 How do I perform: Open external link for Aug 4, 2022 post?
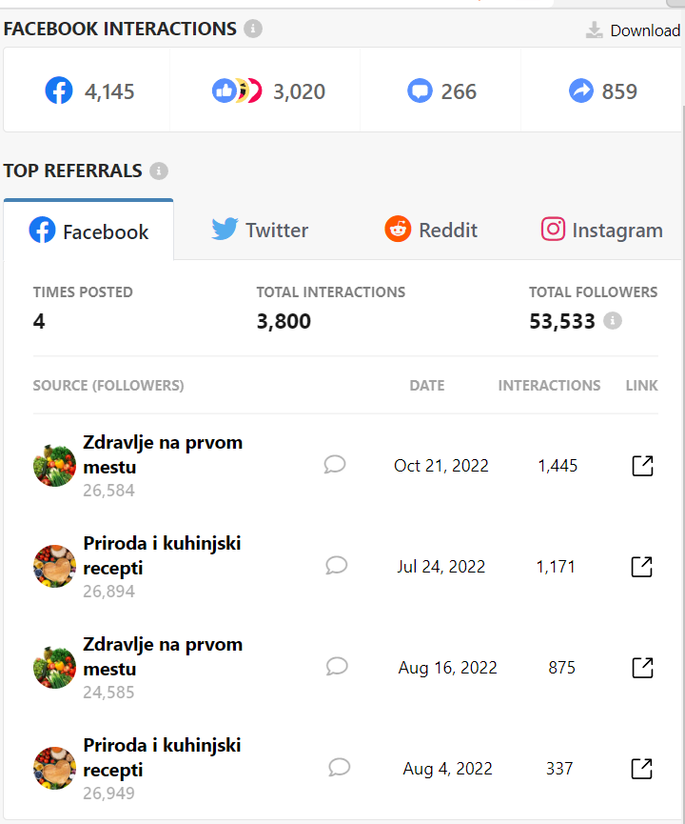(x=641, y=769)
